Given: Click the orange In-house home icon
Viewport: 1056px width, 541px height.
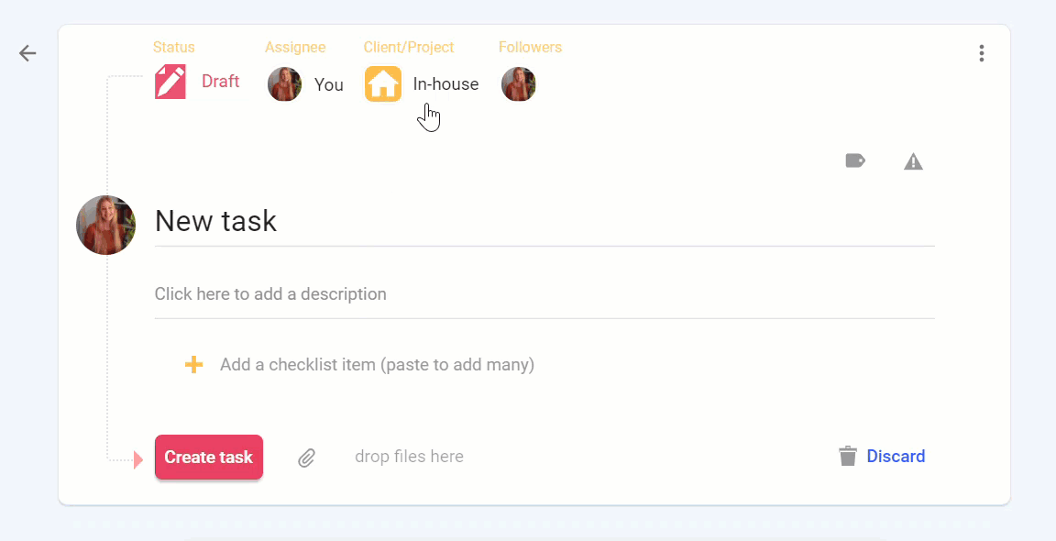Looking at the screenshot, I should click(x=383, y=84).
